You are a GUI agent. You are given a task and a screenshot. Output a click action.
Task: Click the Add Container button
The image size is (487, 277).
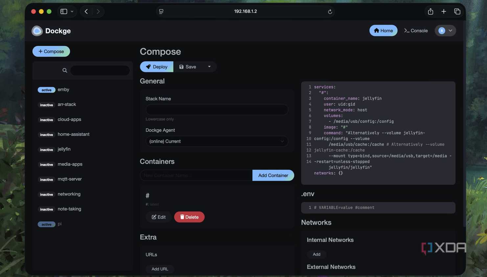[x=273, y=175]
